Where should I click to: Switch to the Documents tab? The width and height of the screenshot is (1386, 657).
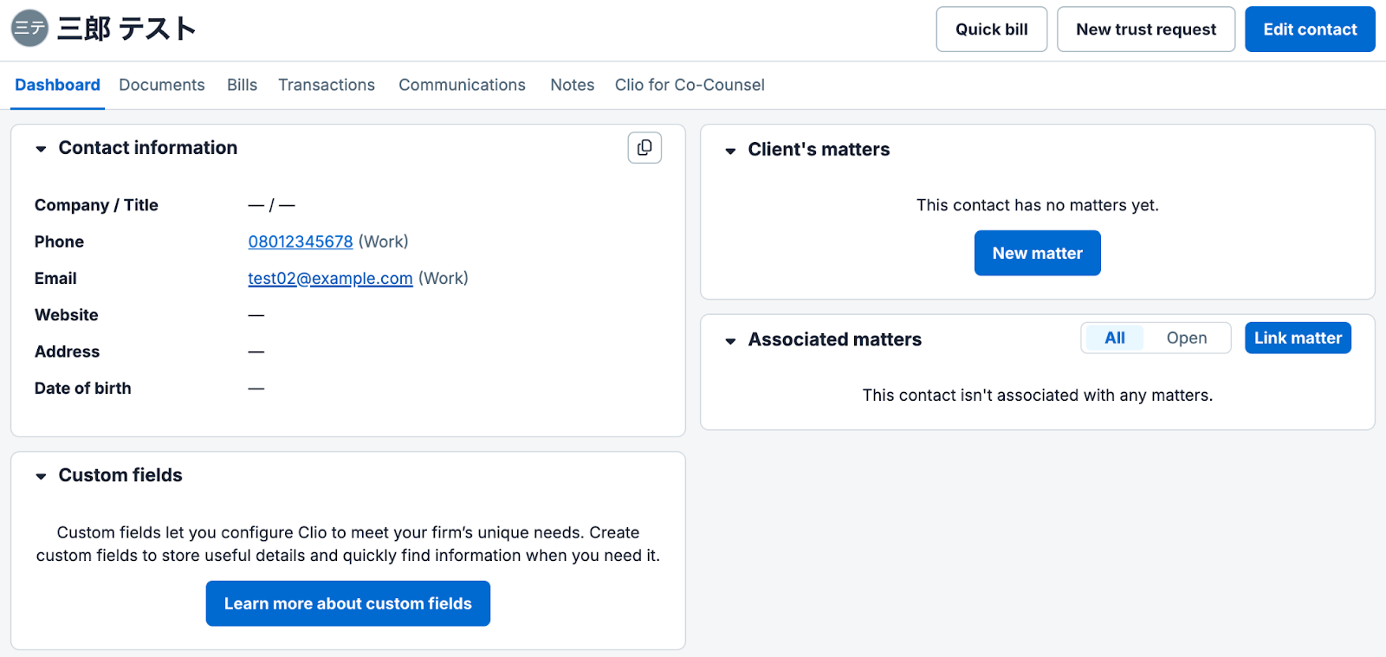pyautogui.click(x=162, y=85)
